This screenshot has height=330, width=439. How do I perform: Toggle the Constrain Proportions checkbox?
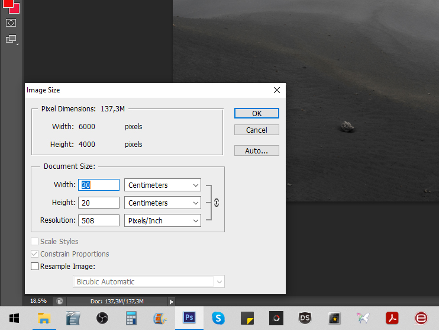(x=35, y=254)
